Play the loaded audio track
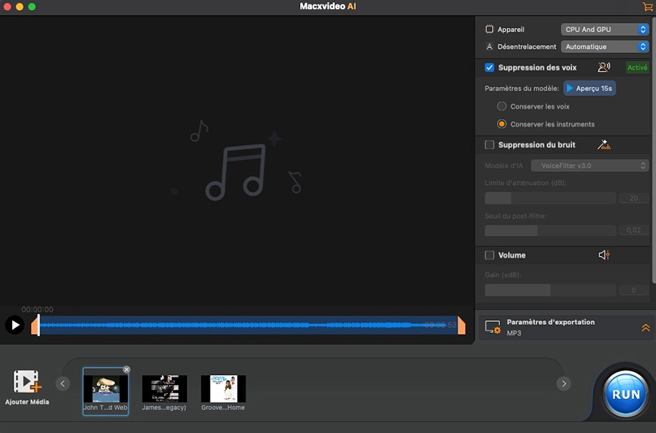 [x=14, y=325]
